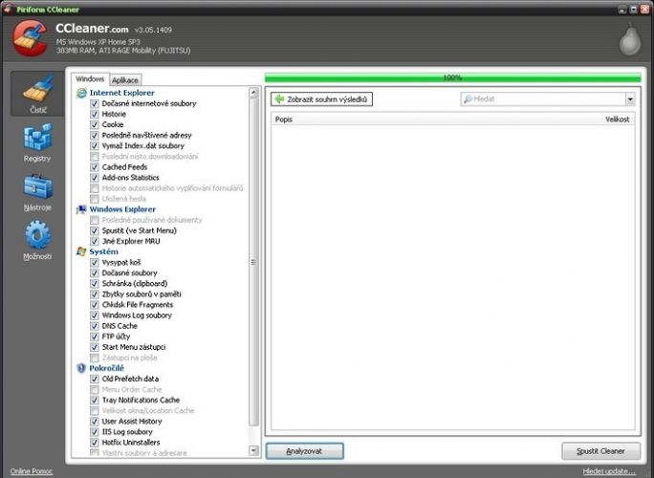Open the Registry section
Image resolution: width=654 pixels, height=478 pixels.
pyautogui.click(x=37, y=142)
